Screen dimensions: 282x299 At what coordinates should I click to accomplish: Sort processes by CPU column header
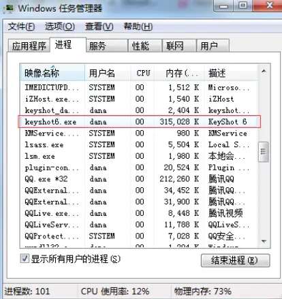[x=142, y=73]
